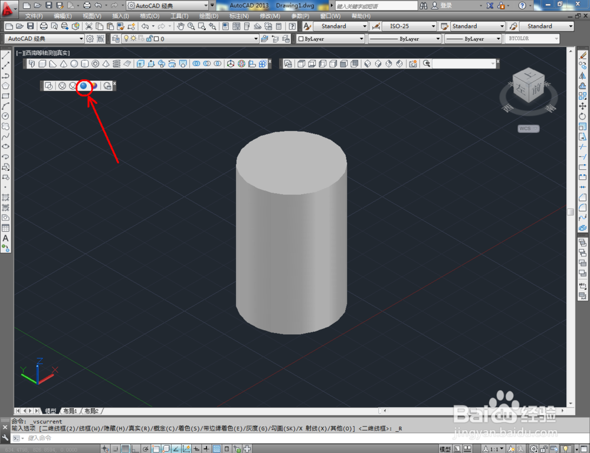This screenshot has height=453, width=590.
Task: Click the 模型 button in status bar
Action: pyautogui.click(x=445, y=448)
